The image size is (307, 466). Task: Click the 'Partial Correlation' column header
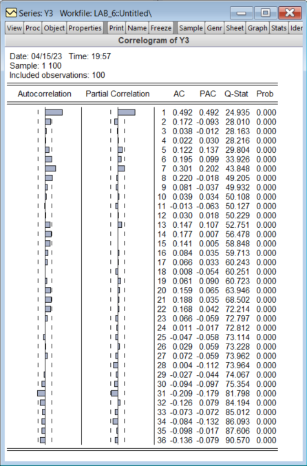click(118, 94)
